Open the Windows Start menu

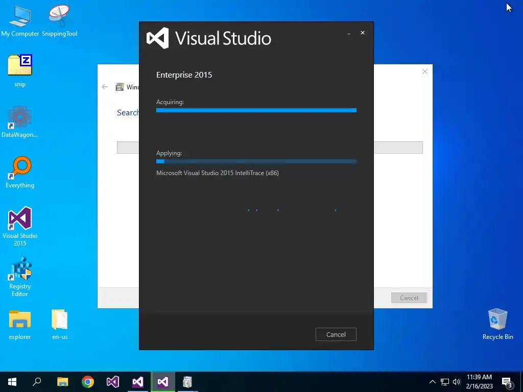click(12, 382)
